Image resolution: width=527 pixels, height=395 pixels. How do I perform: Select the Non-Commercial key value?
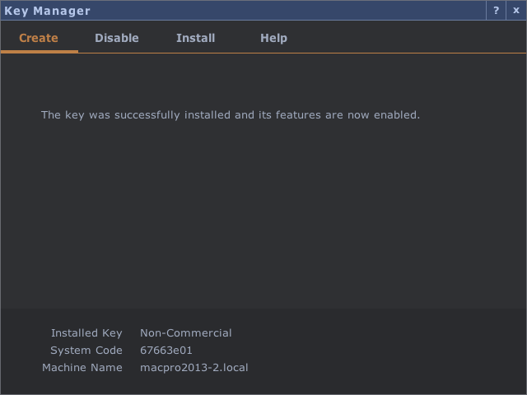(186, 333)
